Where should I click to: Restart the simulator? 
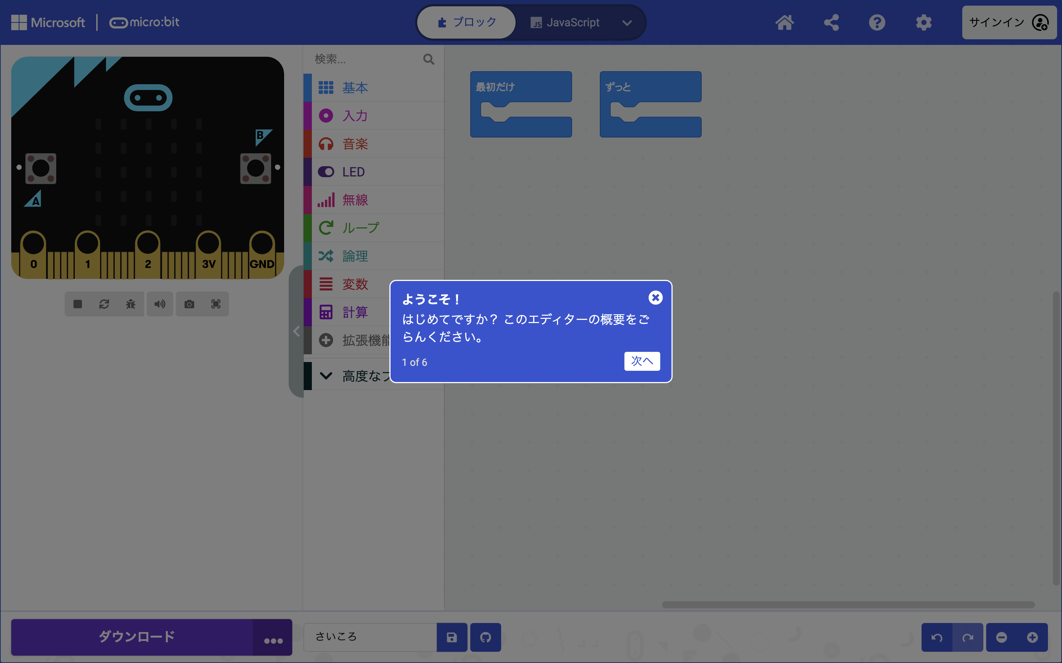(104, 304)
